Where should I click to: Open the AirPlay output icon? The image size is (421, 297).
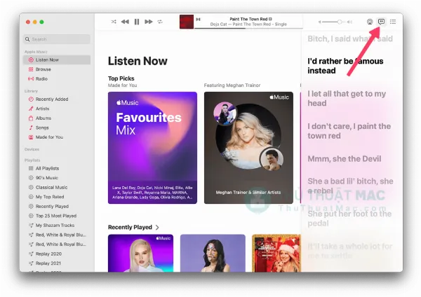[x=370, y=22]
